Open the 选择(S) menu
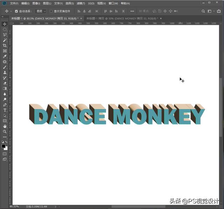Viewport: 224px width, 209px height. click(x=70, y=3)
